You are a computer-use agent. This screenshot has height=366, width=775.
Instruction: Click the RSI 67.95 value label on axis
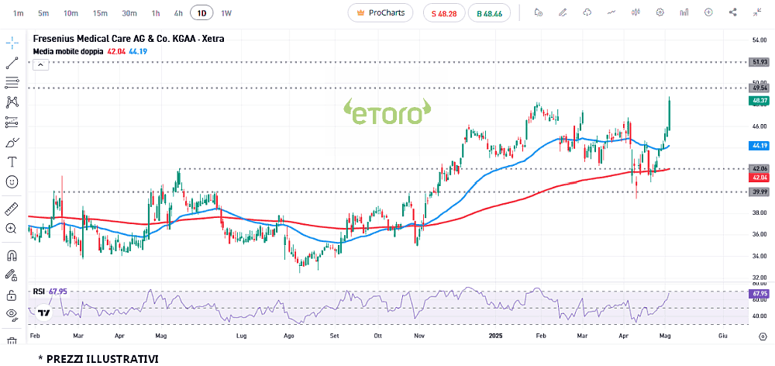758,294
